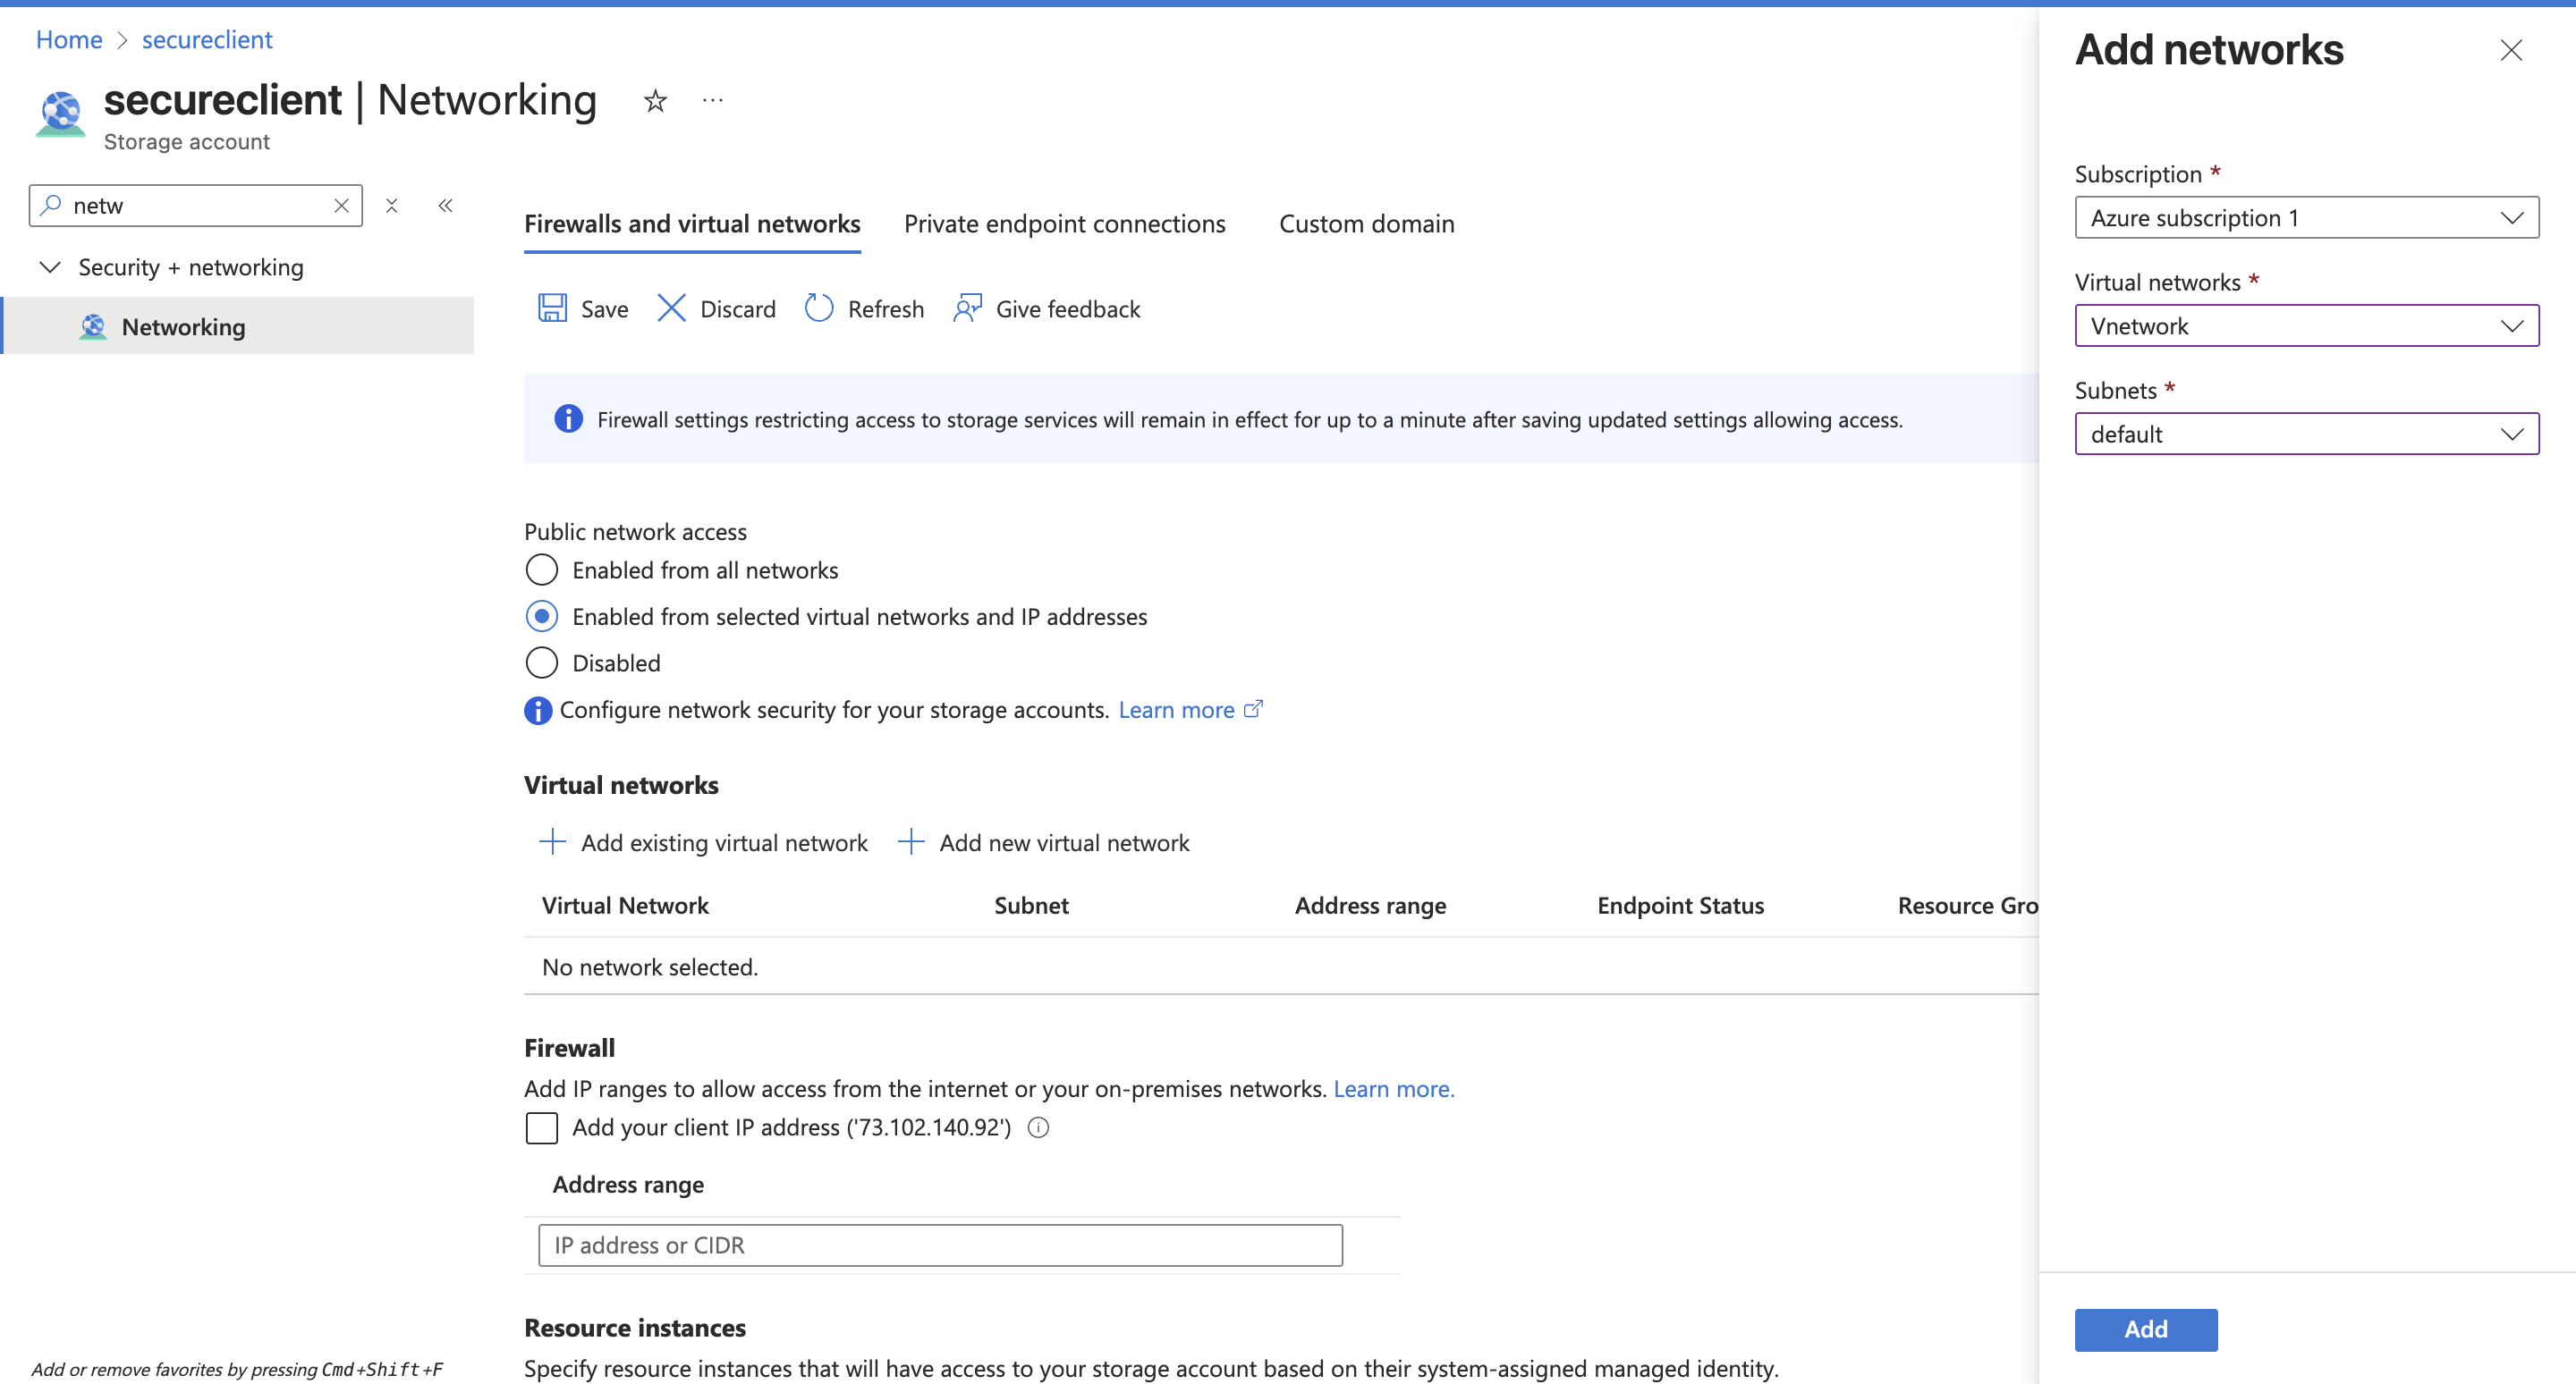The image size is (2576, 1384).
Task: Click the Discard toolbar label
Action: 738,308
